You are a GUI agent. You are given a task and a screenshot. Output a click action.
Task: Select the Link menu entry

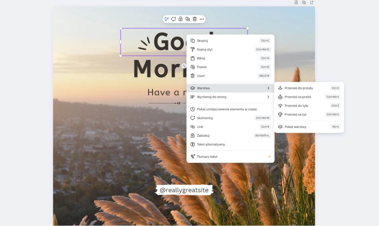click(230, 127)
